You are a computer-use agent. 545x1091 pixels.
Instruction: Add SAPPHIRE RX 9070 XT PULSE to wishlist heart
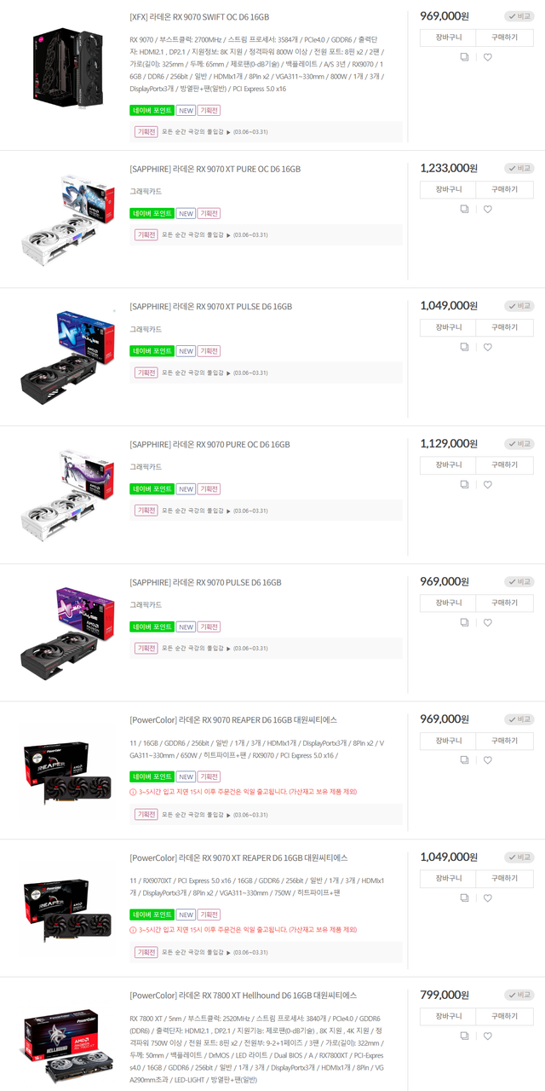[x=488, y=347]
